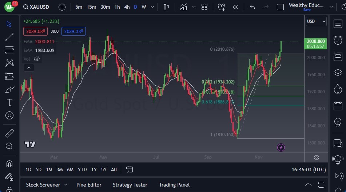This screenshot has width=346, height=192.
Task: Open the timezone 16:46:03 (UTC) menu
Action: pyautogui.click(x=309, y=169)
